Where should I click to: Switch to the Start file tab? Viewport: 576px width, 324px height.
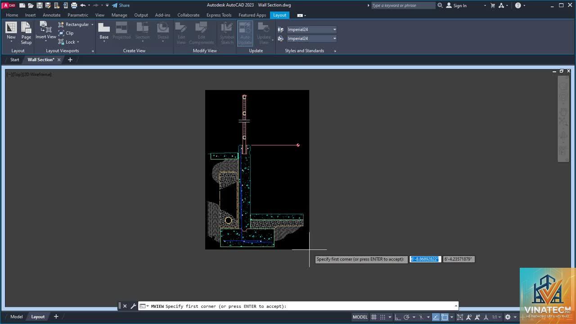(x=15, y=59)
